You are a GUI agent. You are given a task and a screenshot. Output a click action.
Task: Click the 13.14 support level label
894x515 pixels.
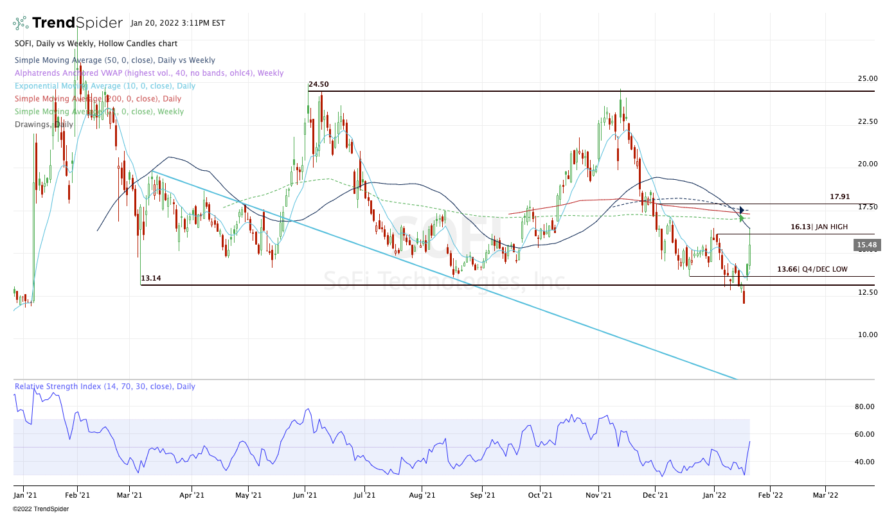pos(150,278)
